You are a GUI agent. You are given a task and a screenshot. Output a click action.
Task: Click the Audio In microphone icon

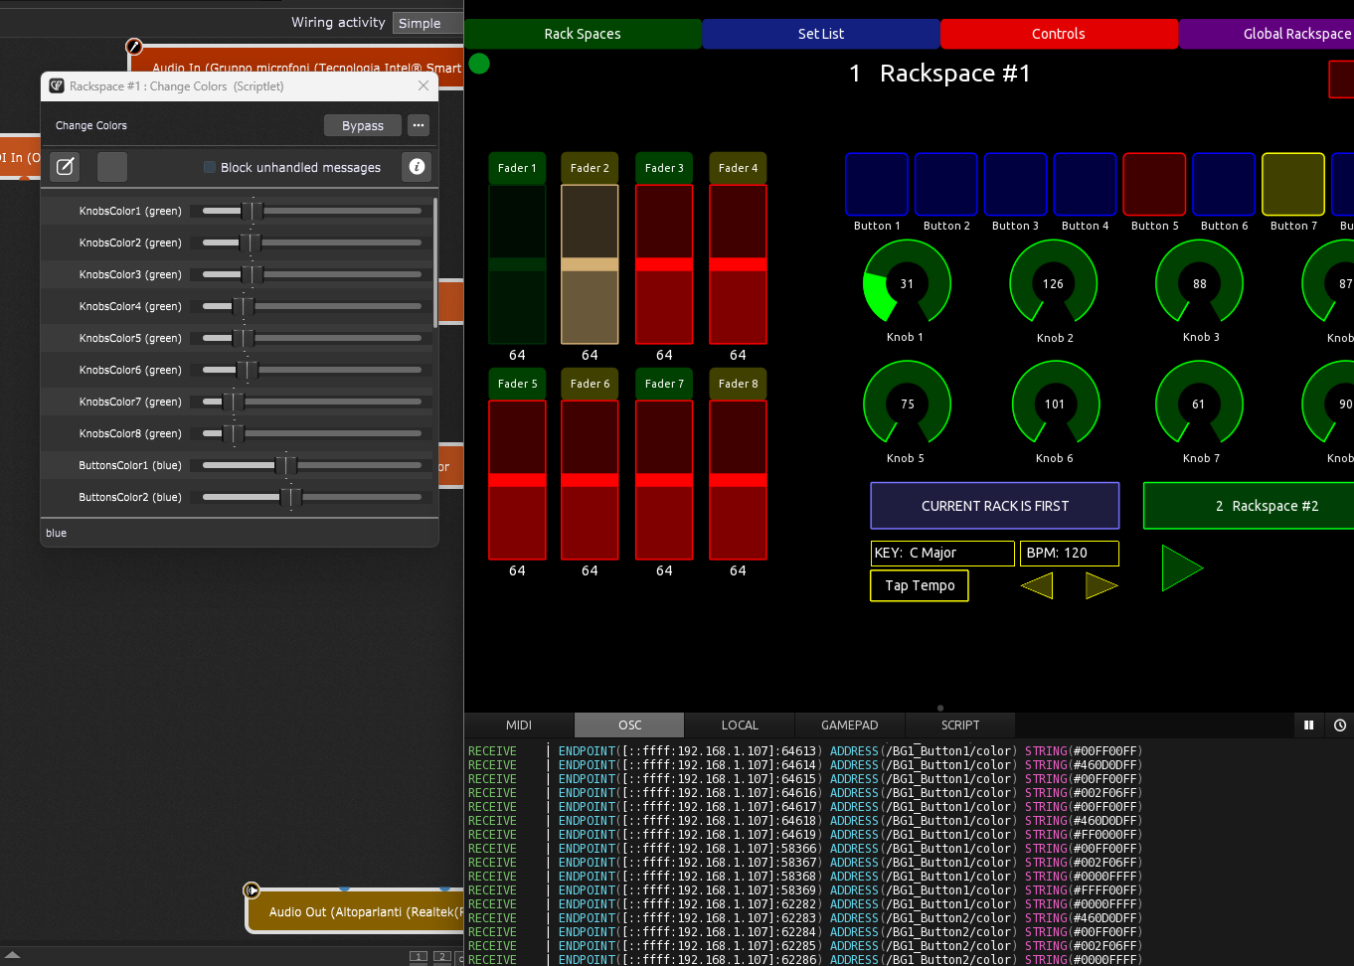[134, 47]
